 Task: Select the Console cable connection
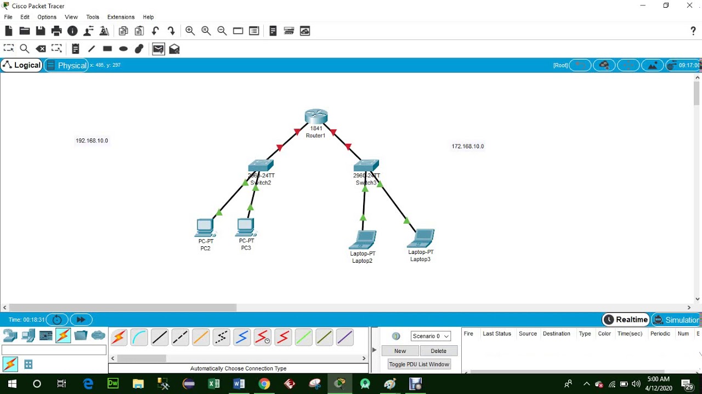pyautogui.click(x=139, y=338)
